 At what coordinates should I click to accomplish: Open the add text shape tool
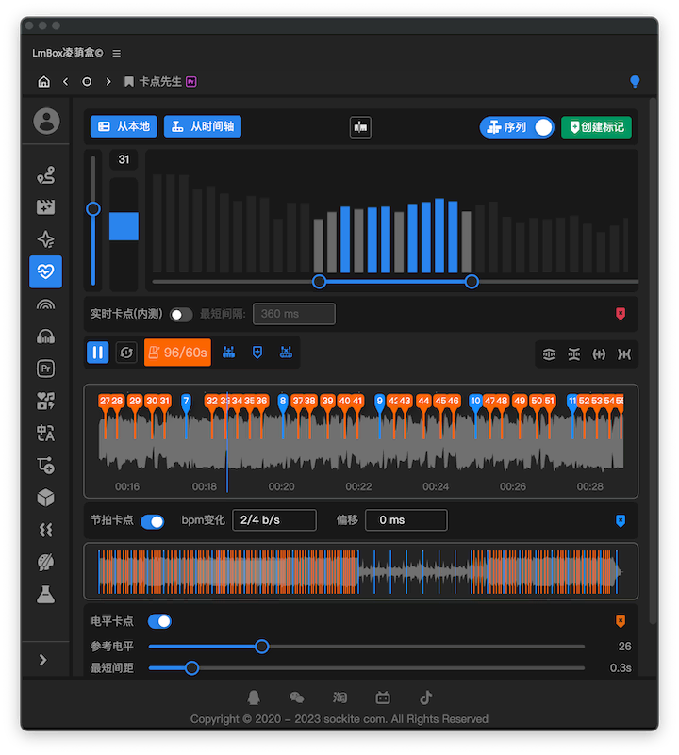tap(46, 465)
